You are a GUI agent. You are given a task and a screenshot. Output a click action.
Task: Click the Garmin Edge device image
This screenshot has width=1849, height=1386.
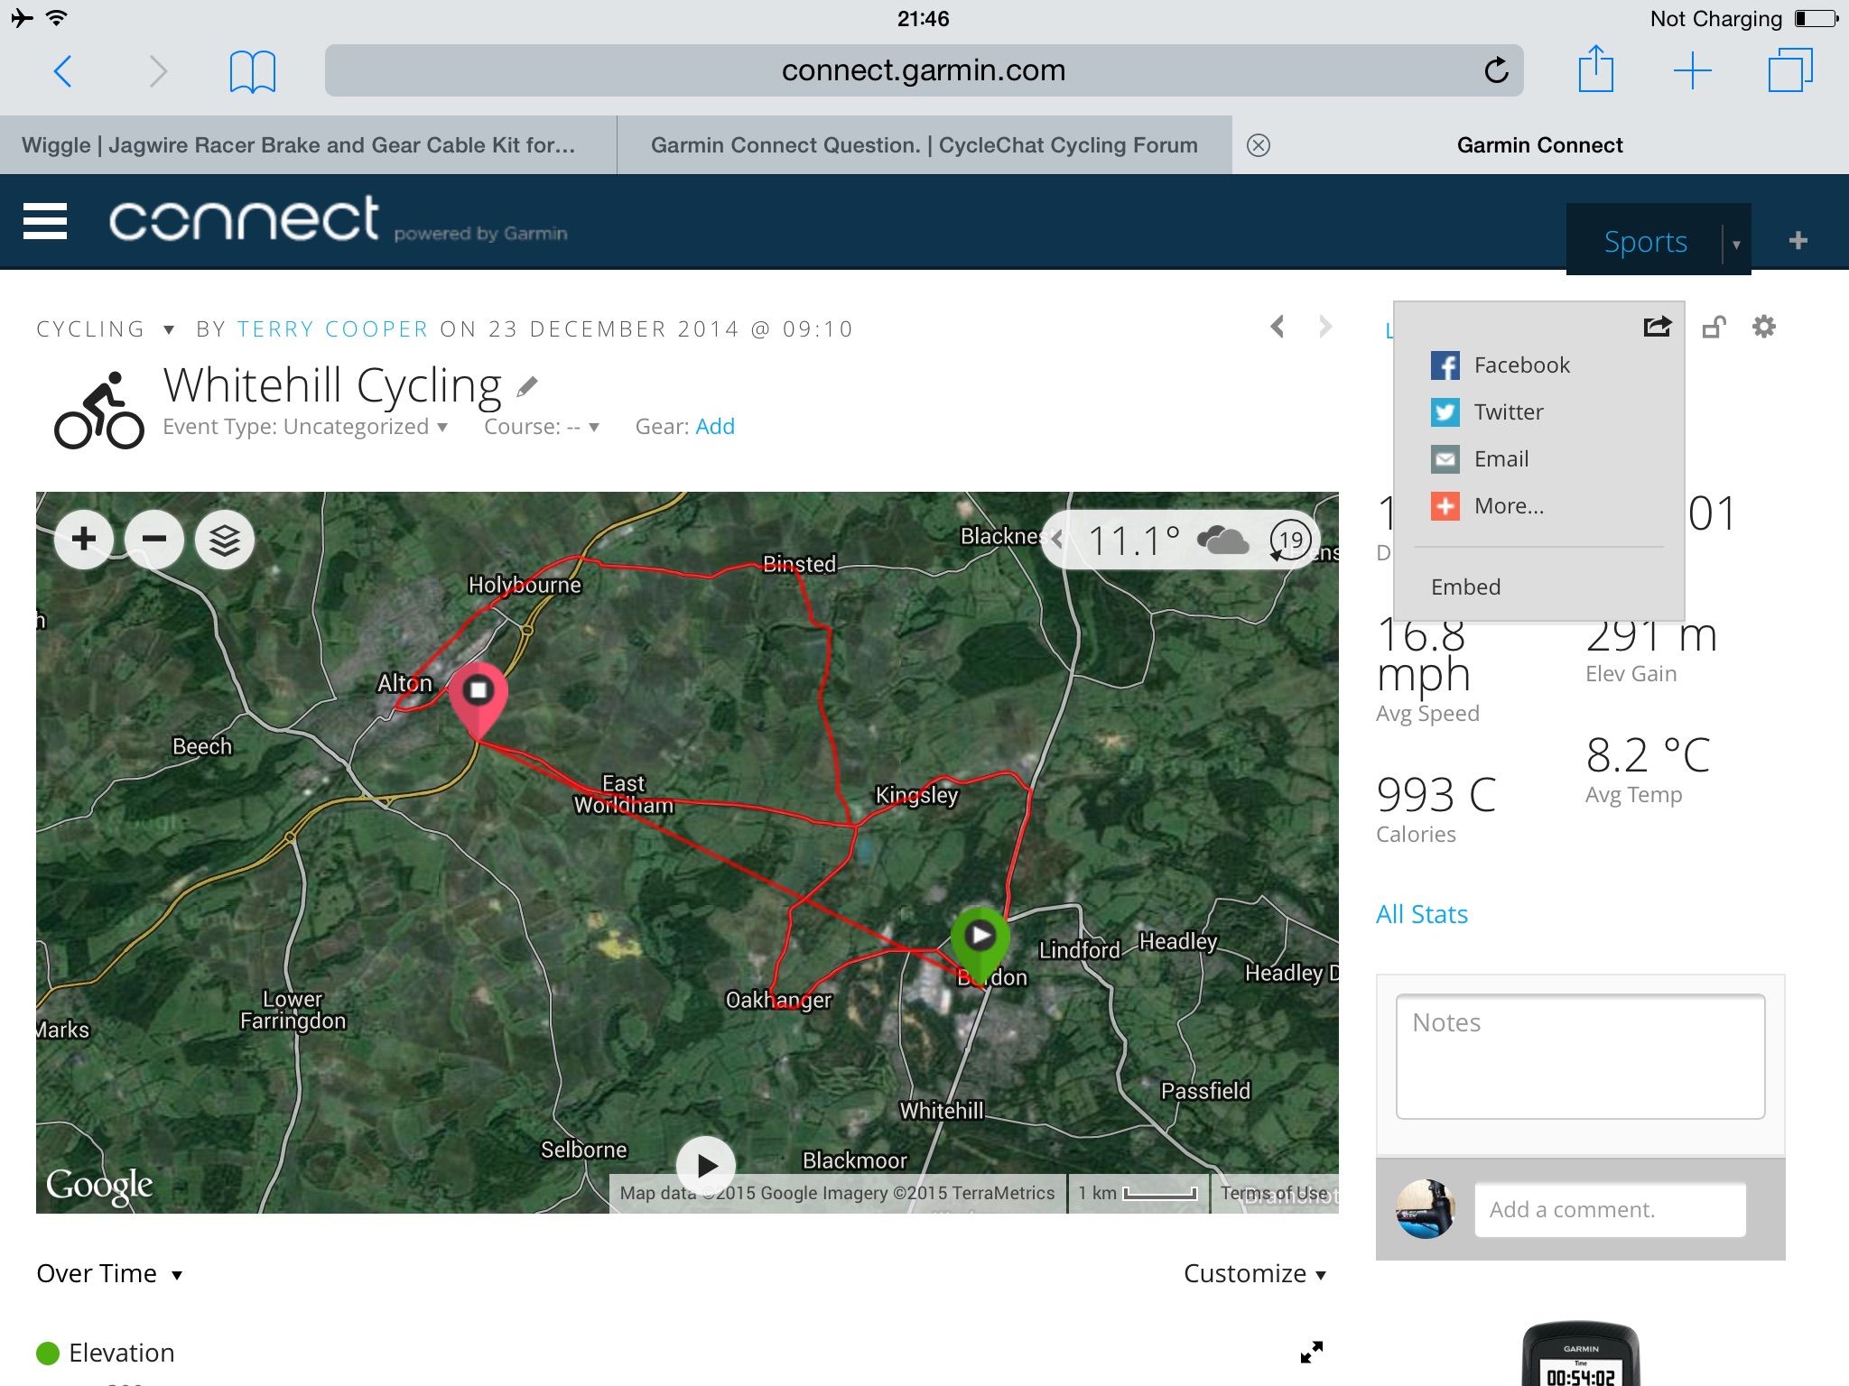1580,1354
